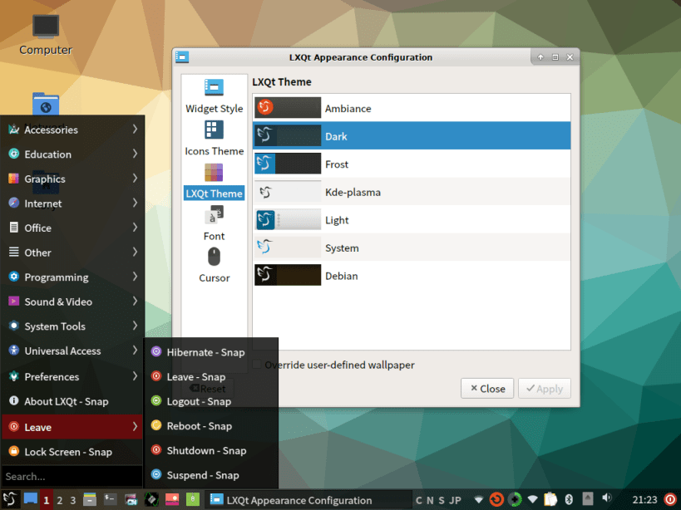Open the Network folder desktop icon
Image resolution: width=681 pixels, height=510 pixels.
[x=46, y=103]
